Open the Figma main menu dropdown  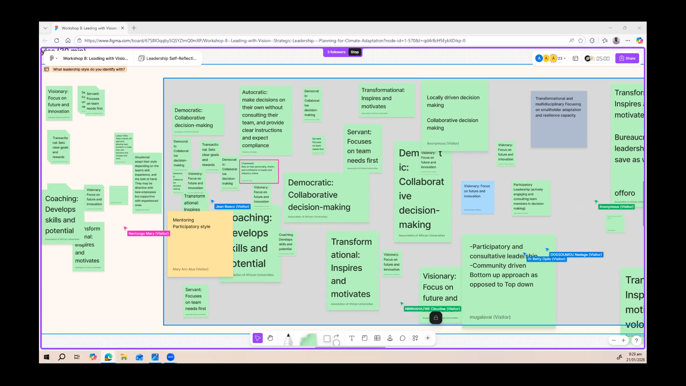pos(53,58)
